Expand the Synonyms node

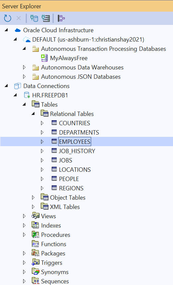24,272
